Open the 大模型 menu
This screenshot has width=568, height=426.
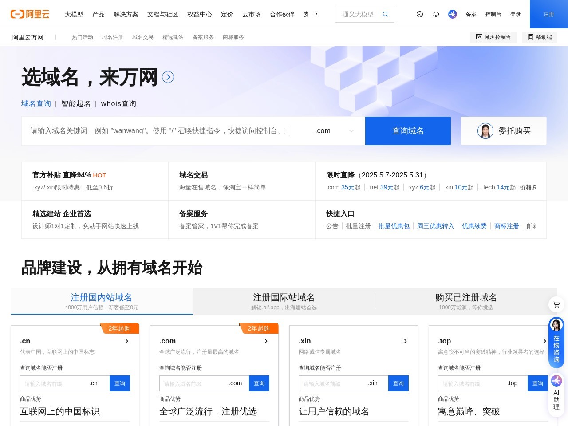(x=74, y=14)
